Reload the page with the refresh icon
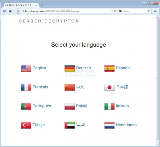This screenshot has width=160, height=147. click(x=115, y=11)
